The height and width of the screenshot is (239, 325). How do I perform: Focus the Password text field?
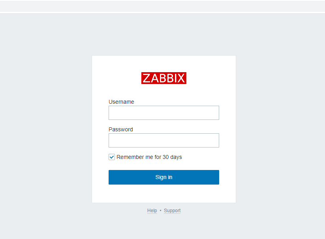point(163,140)
